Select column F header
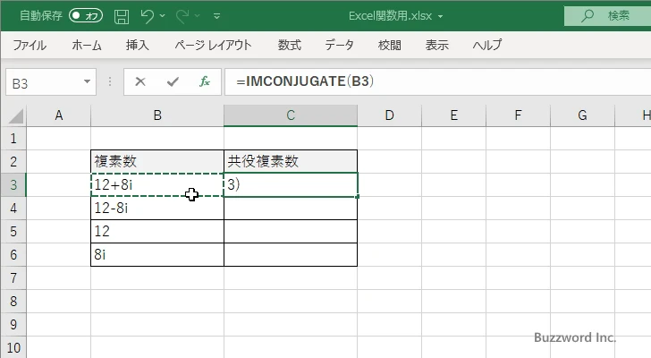 click(x=518, y=115)
